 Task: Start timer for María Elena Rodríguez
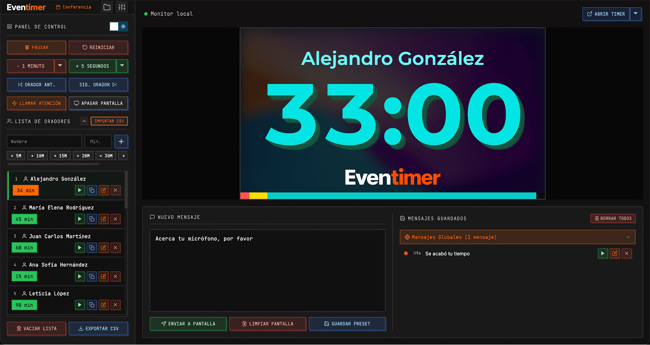click(x=80, y=219)
